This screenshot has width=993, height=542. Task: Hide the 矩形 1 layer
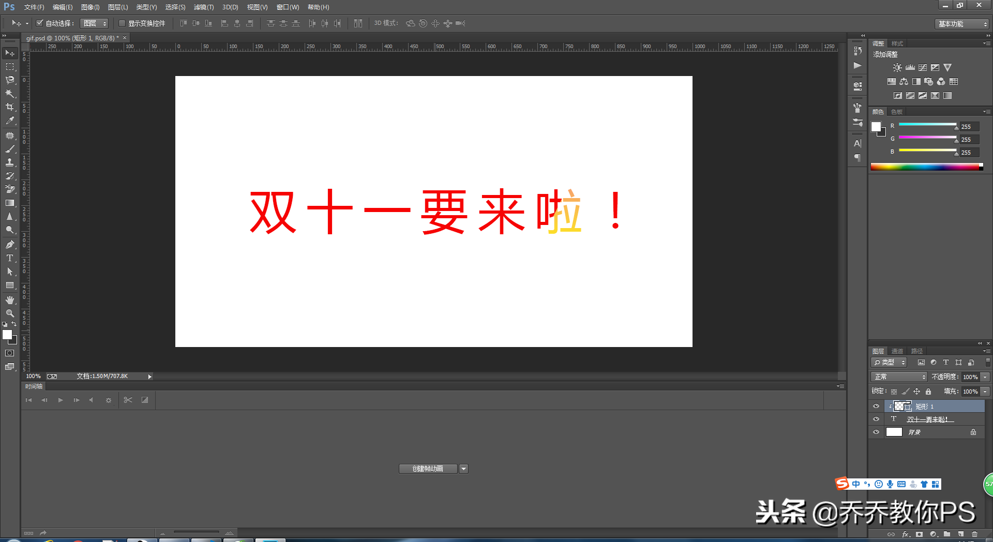pyautogui.click(x=876, y=406)
